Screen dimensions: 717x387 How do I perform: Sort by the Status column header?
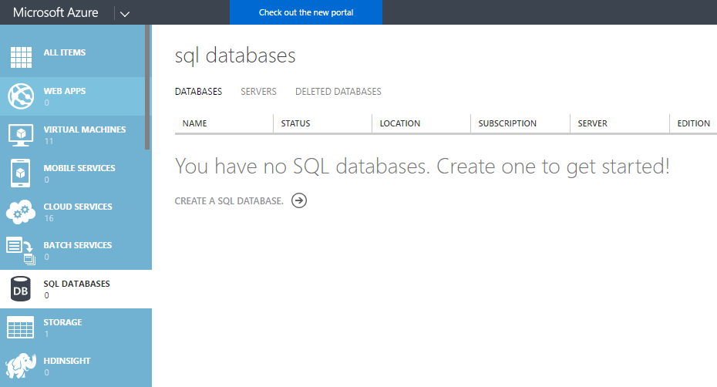[295, 123]
